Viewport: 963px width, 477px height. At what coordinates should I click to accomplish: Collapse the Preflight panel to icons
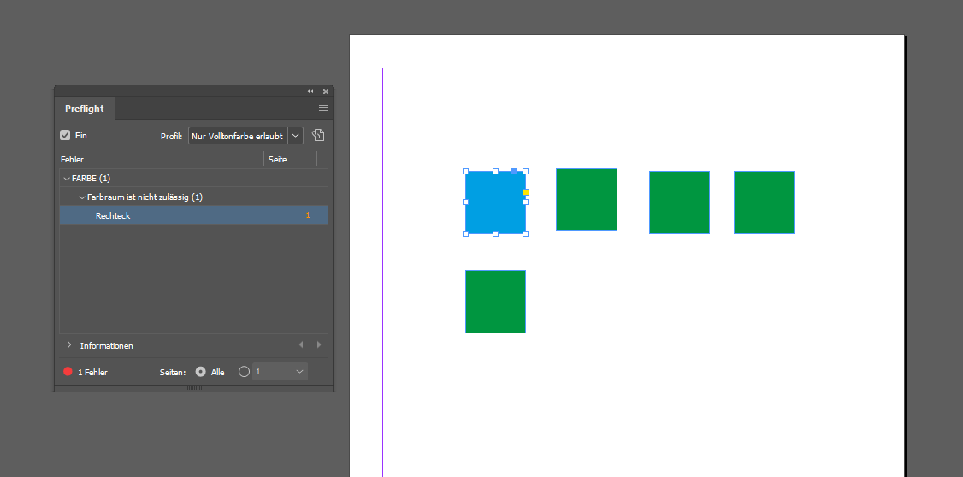310,91
